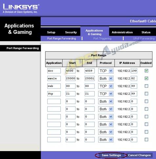Image resolution: width=156 pixels, height=159 pixels.
Task: Enable the web port forwarding checkbox
Action: click(x=146, y=86)
